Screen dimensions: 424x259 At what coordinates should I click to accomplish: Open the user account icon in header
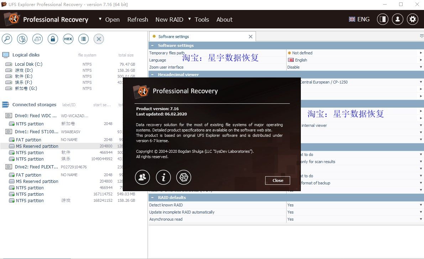398,19
